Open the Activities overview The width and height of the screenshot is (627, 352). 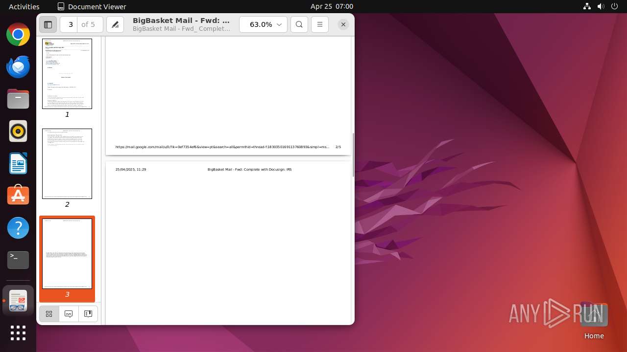[x=24, y=6]
